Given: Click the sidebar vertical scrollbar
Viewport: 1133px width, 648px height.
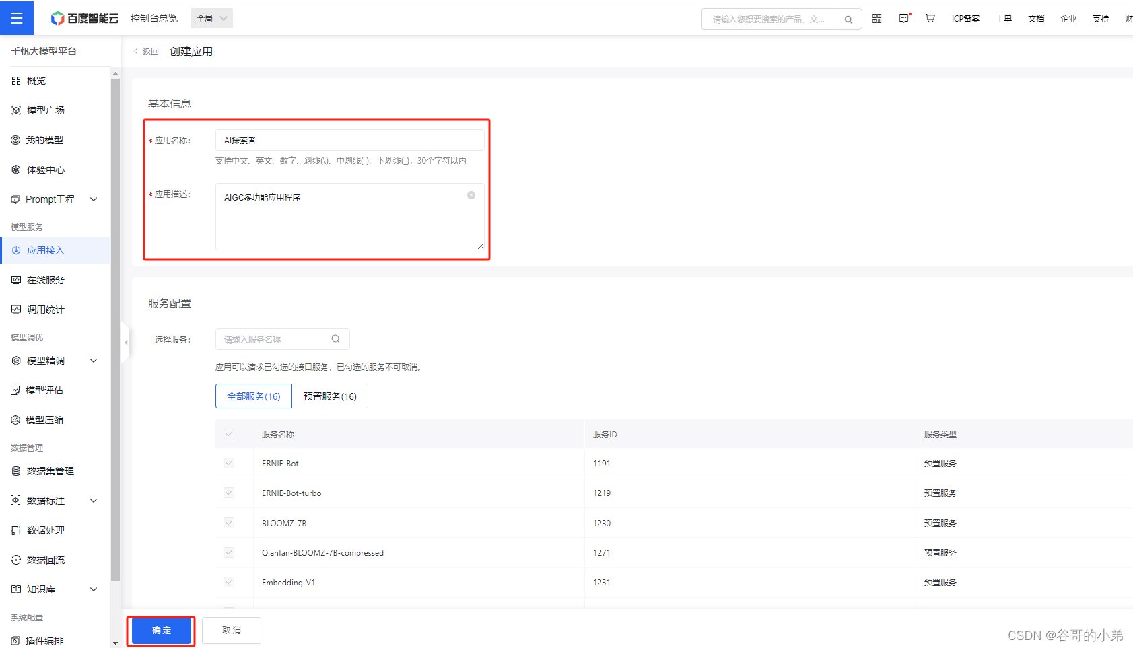Looking at the screenshot, I should [115, 330].
